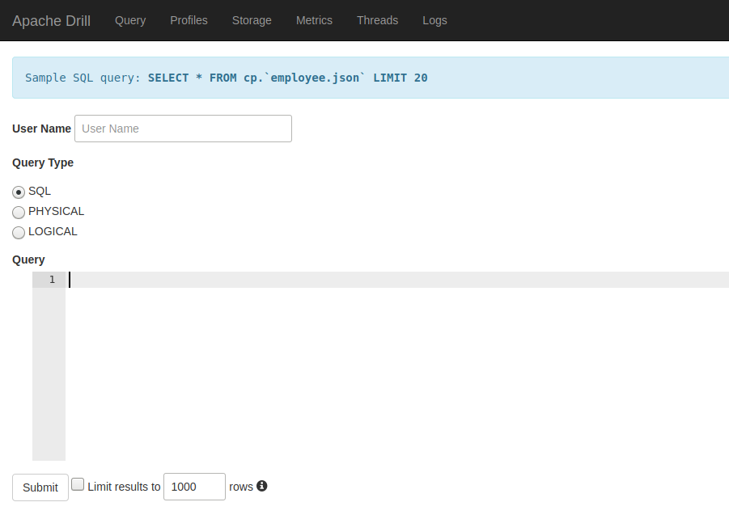
Task: Click the Apache Drill brand link
Action: [x=51, y=21]
